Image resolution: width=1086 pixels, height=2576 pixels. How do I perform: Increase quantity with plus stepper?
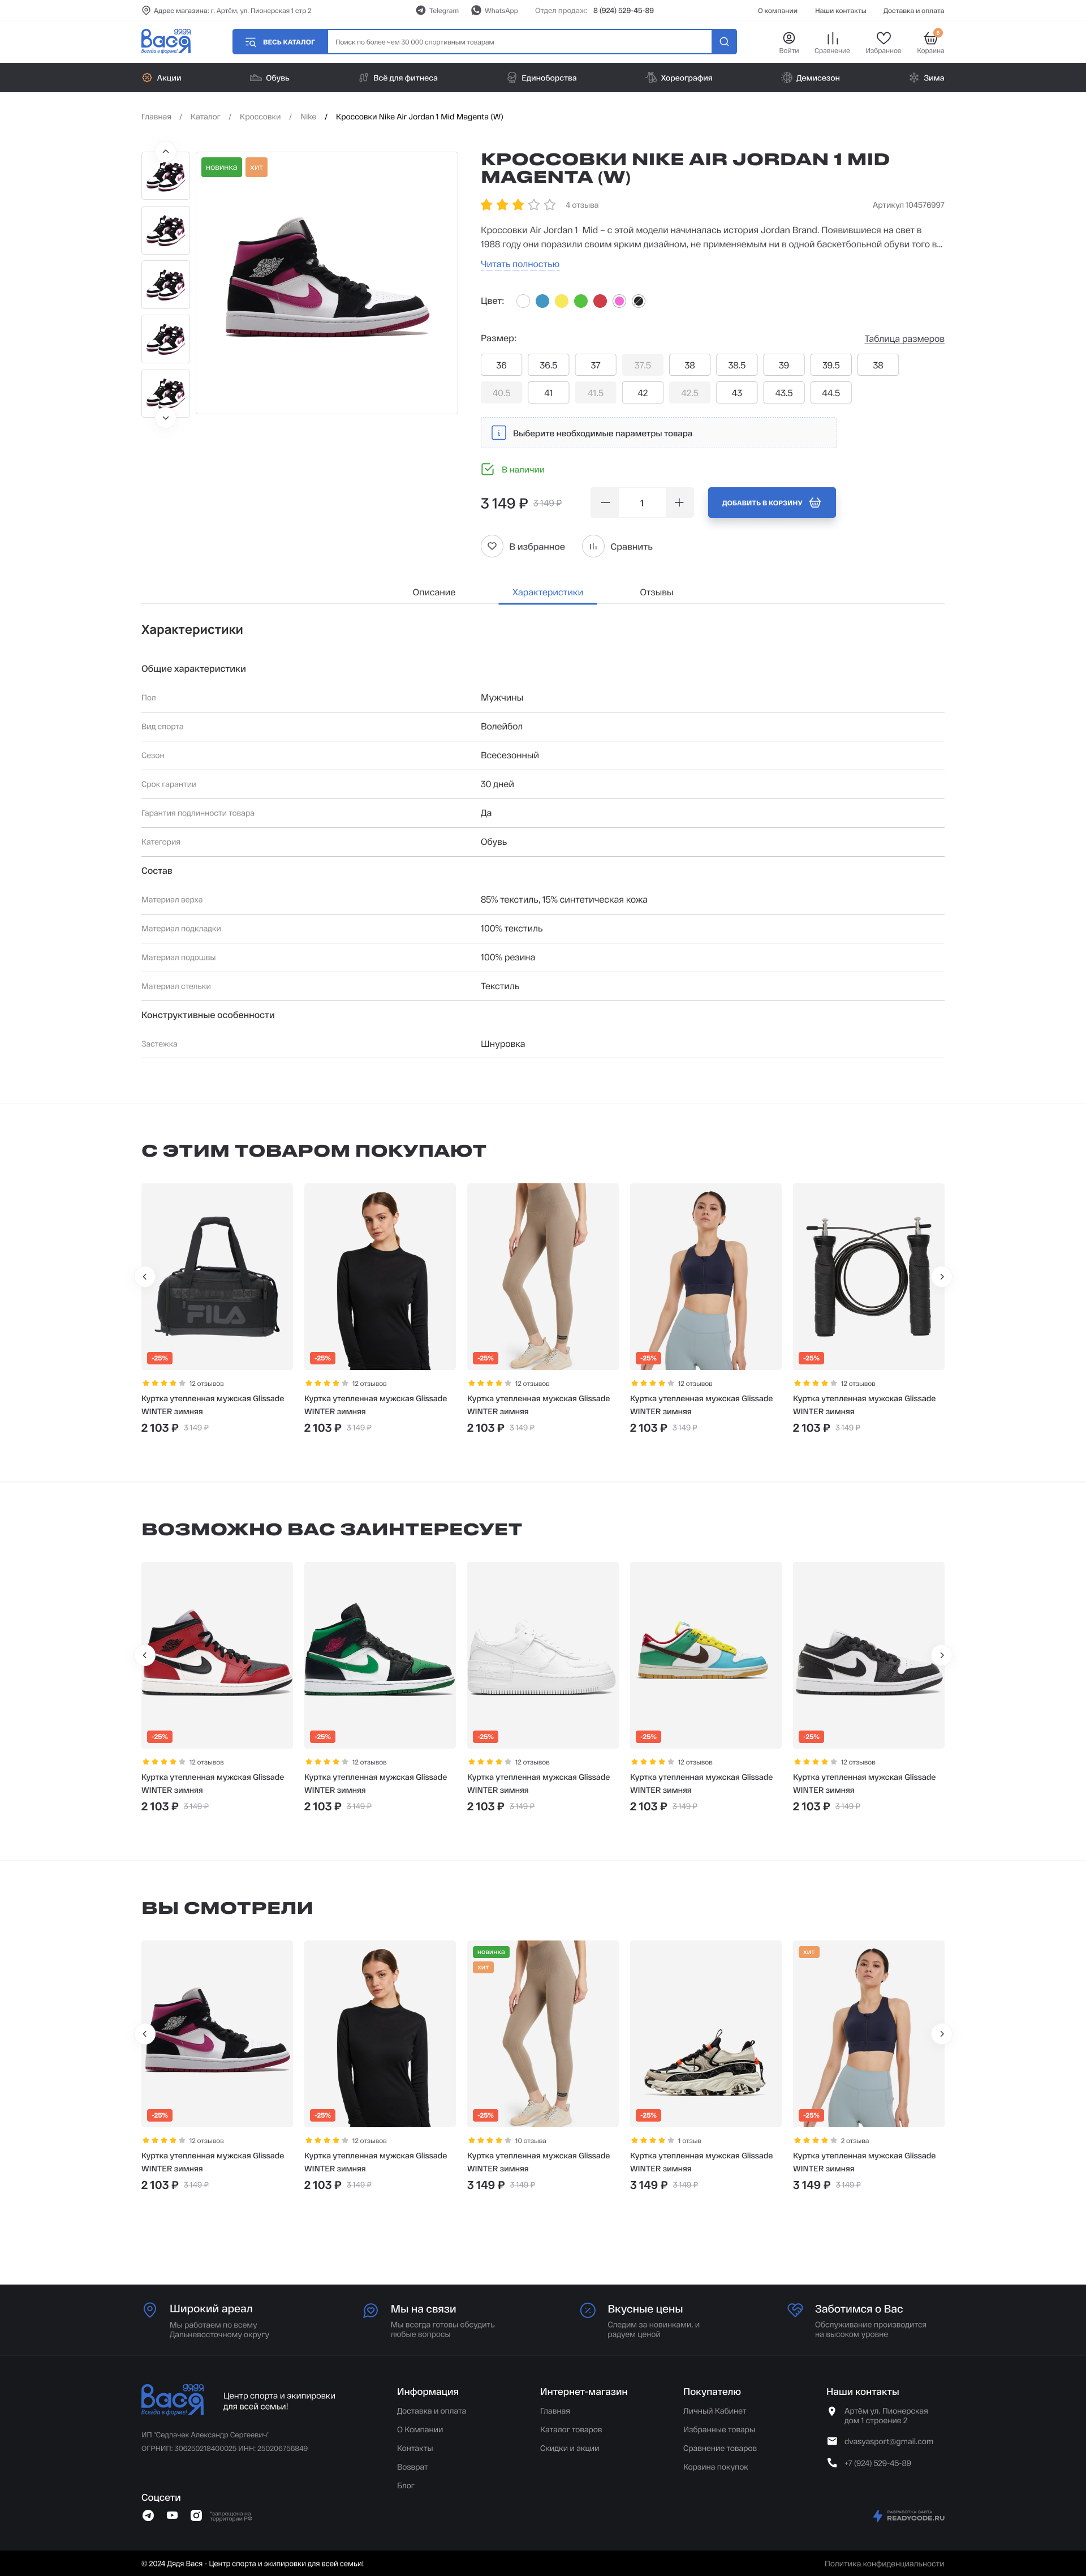679,503
